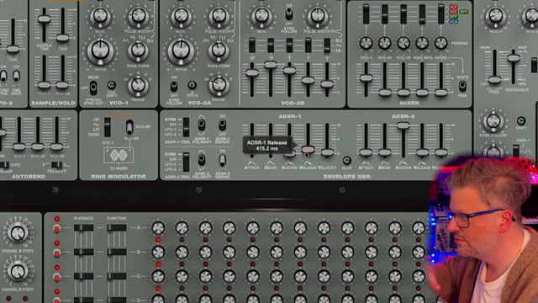Click the VCO-2B 16' level slider
This screenshot has width=538, height=303.
point(271,65)
